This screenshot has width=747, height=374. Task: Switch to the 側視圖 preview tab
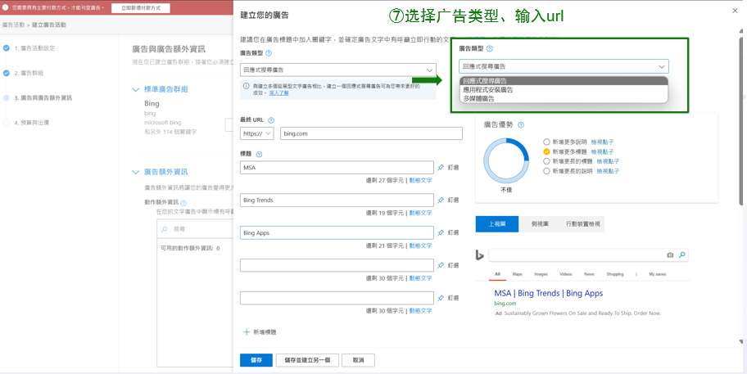(538, 223)
